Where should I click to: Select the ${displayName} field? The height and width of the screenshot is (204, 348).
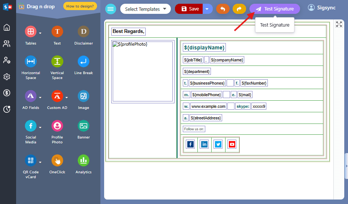(204, 48)
